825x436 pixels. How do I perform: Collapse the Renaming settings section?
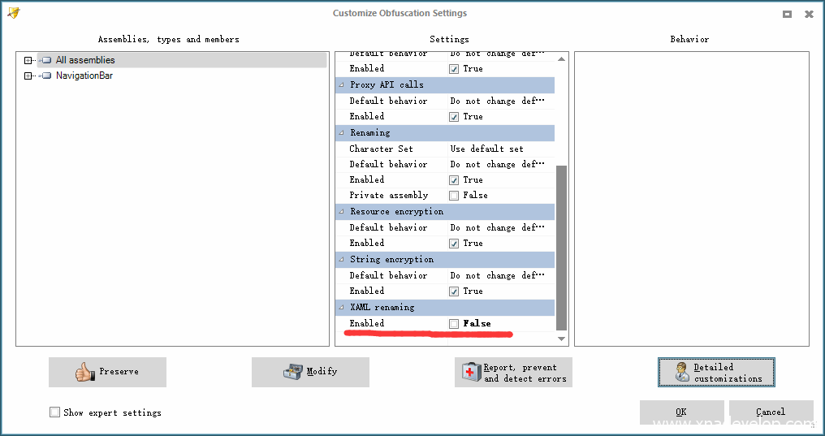click(x=342, y=133)
